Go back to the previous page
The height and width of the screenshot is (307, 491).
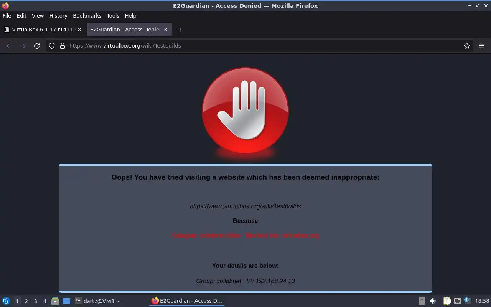pyautogui.click(x=9, y=46)
